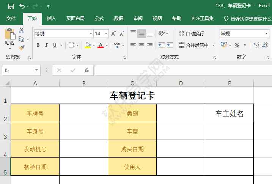Click Increase Font Size icon
This screenshot has height=184, width=272.
(x=114, y=33)
